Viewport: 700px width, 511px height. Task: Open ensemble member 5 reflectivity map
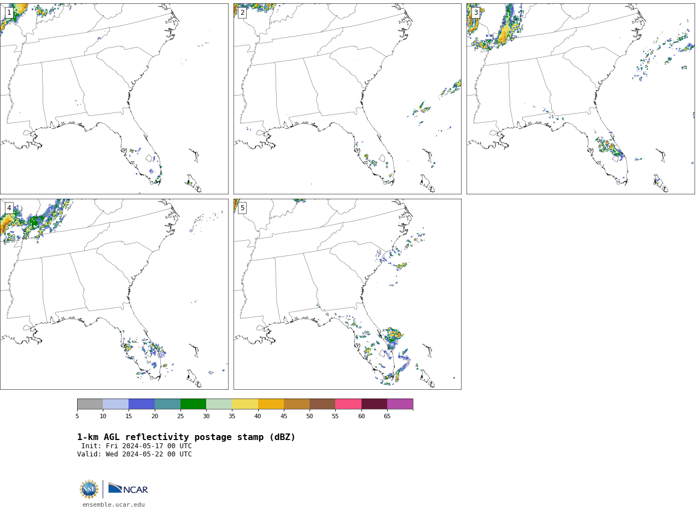[347, 294]
